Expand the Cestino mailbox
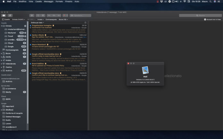 (x=1, y=67)
